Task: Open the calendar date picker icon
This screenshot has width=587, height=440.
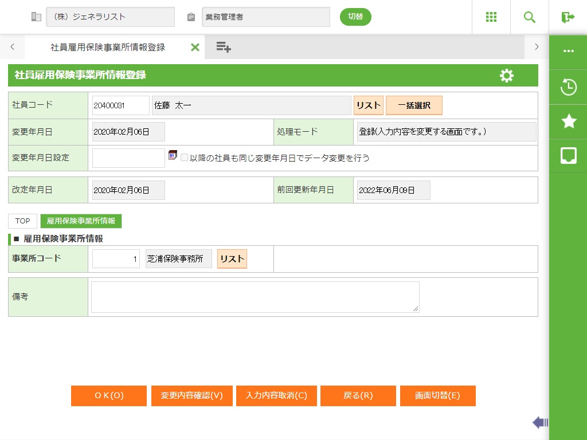Action: tap(172, 155)
